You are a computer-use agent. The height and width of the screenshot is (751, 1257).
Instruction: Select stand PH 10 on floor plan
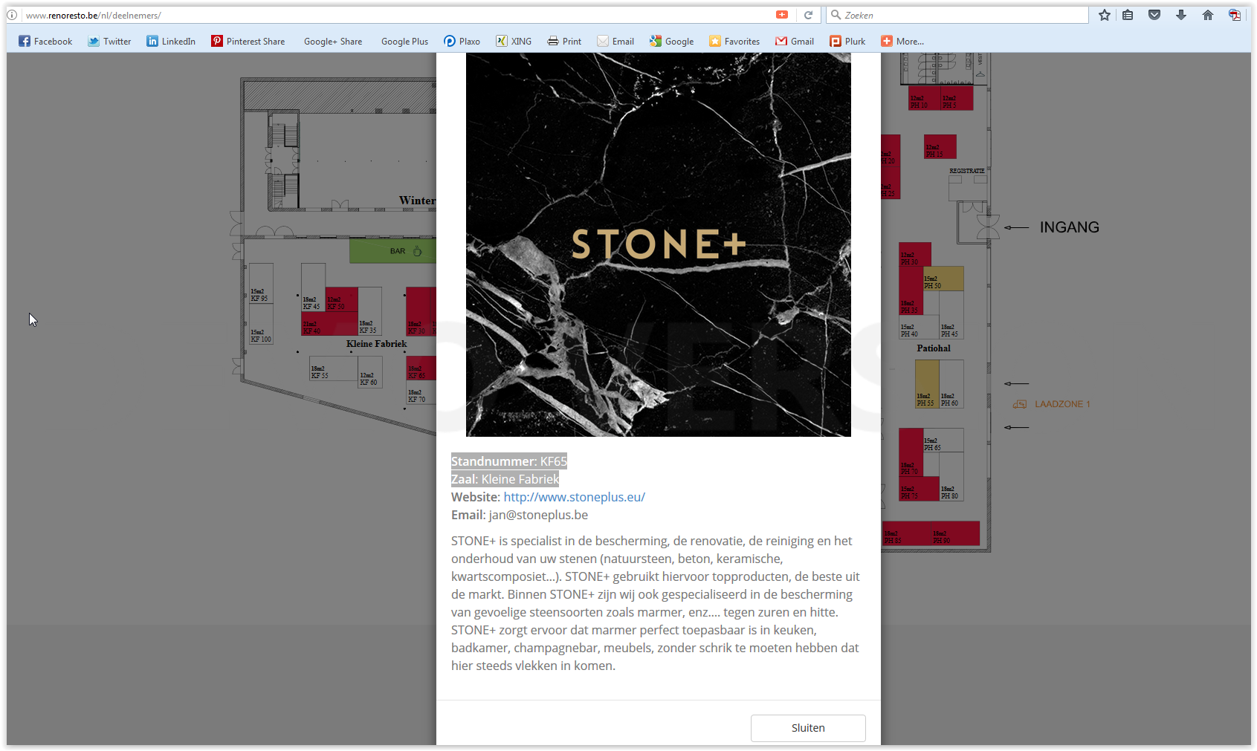point(925,98)
